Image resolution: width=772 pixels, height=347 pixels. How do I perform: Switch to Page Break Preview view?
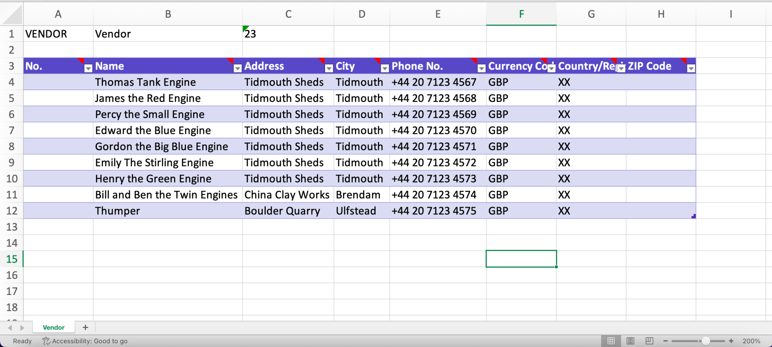[649, 341]
